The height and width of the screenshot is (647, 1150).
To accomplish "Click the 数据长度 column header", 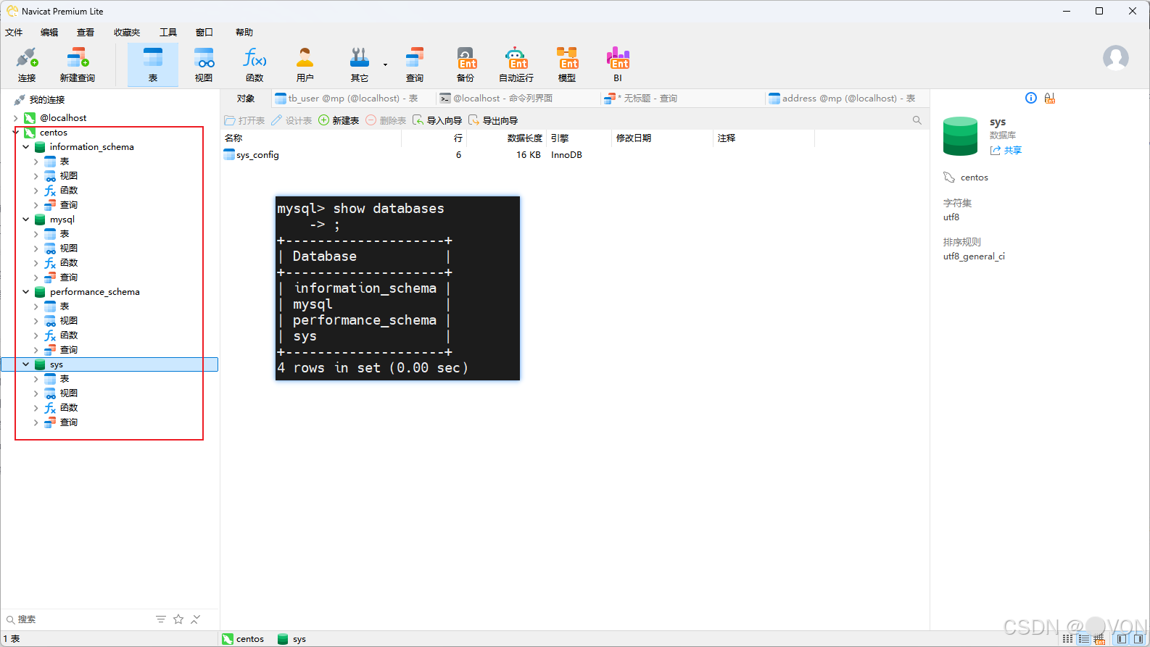I will [x=508, y=138].
